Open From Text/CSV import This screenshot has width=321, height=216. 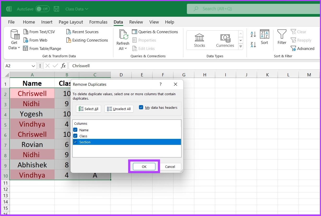click(x=39, y=32)
